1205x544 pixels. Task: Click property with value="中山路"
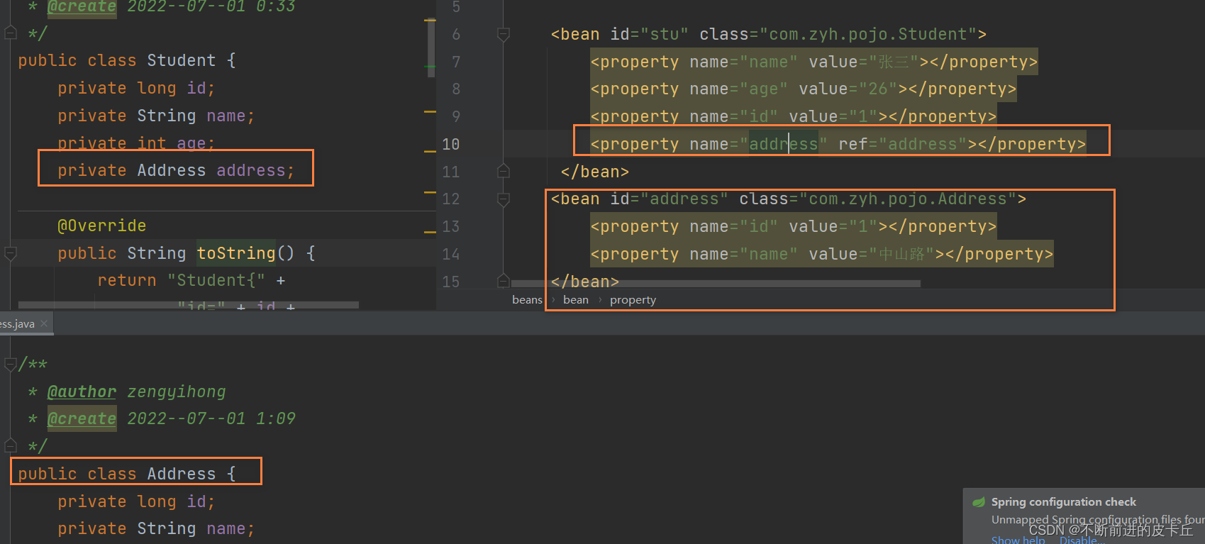pyautogui.click(x=822, y=254)
